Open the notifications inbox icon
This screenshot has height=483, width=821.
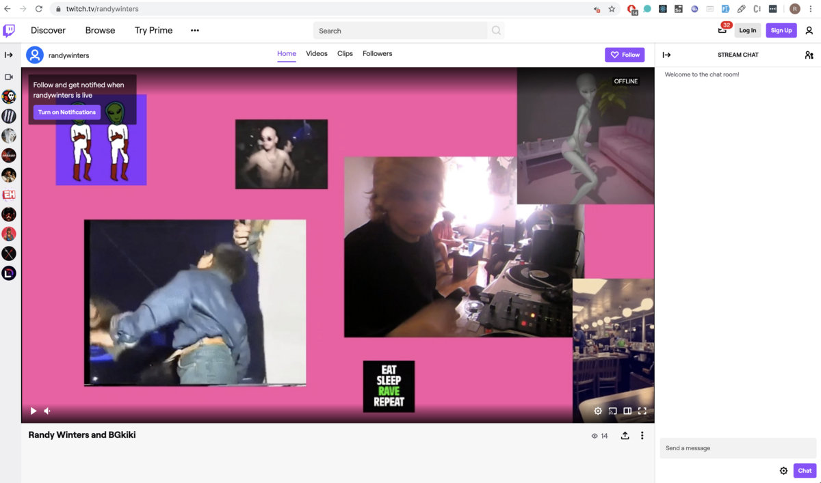(x=722, y=30)
